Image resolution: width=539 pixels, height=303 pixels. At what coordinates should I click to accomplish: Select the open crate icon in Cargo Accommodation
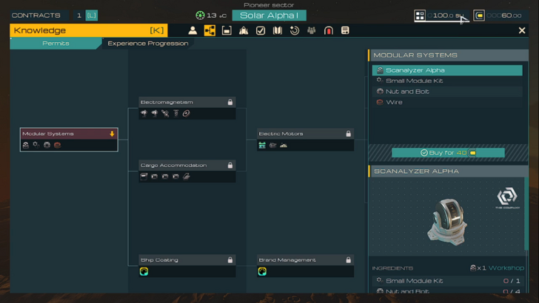point(144,177)
